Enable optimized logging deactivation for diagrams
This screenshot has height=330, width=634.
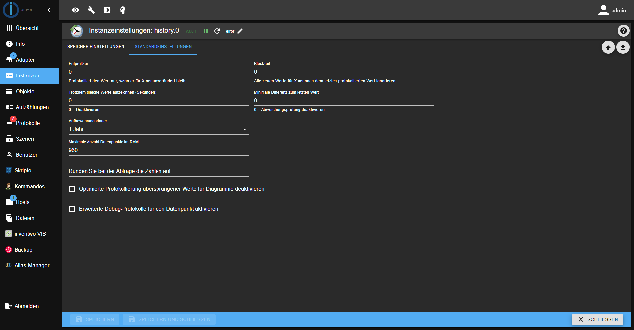72,189
